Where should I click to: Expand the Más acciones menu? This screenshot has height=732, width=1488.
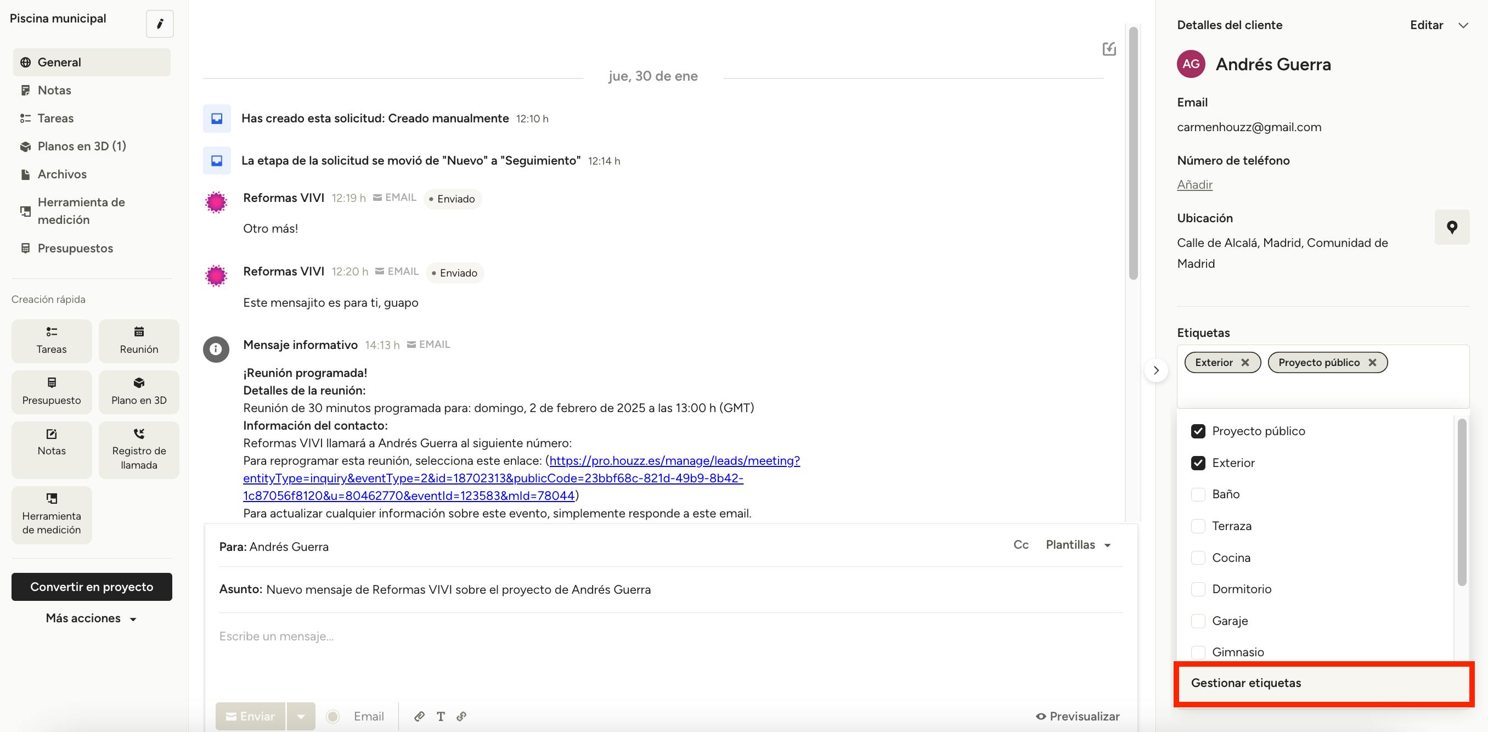(x=91, y=618)
